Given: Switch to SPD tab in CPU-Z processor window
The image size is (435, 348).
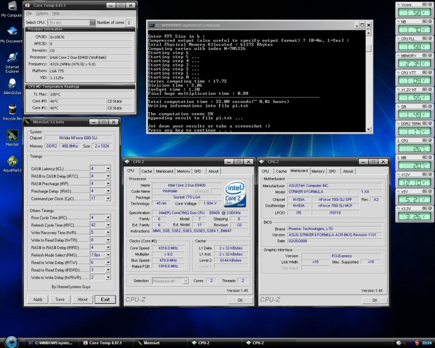Looking at the screenshot, I should click(x=198, y=171).
